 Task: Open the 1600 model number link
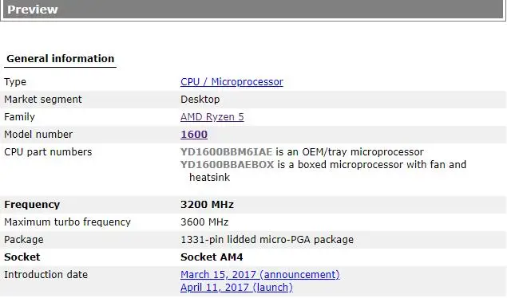pyautogui.click(x=194, y=135)
